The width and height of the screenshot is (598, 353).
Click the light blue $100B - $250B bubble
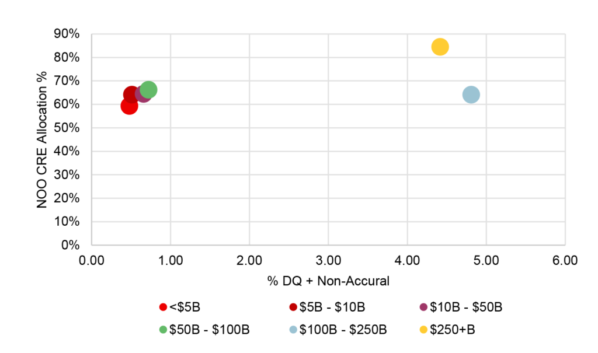point(471,95)
